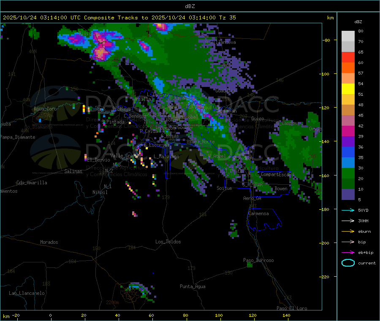This screenshot has width=380, height=321.
Task: Click the legend dBZ heading
Action: (358, 22)
